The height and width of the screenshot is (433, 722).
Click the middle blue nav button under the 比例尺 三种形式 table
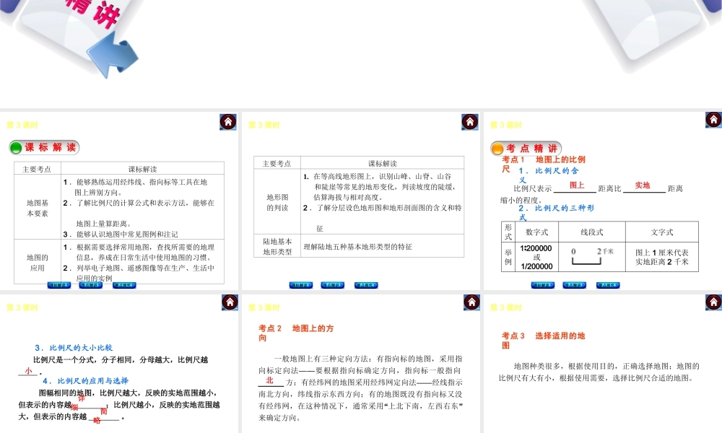coord(574,285)
